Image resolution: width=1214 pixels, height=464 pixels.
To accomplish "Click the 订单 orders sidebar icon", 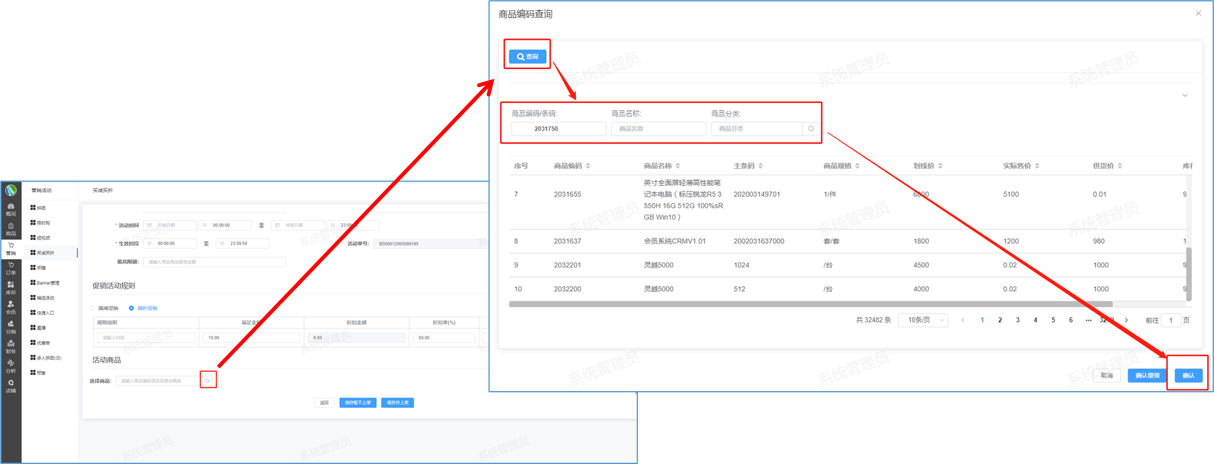I will 11,268.
